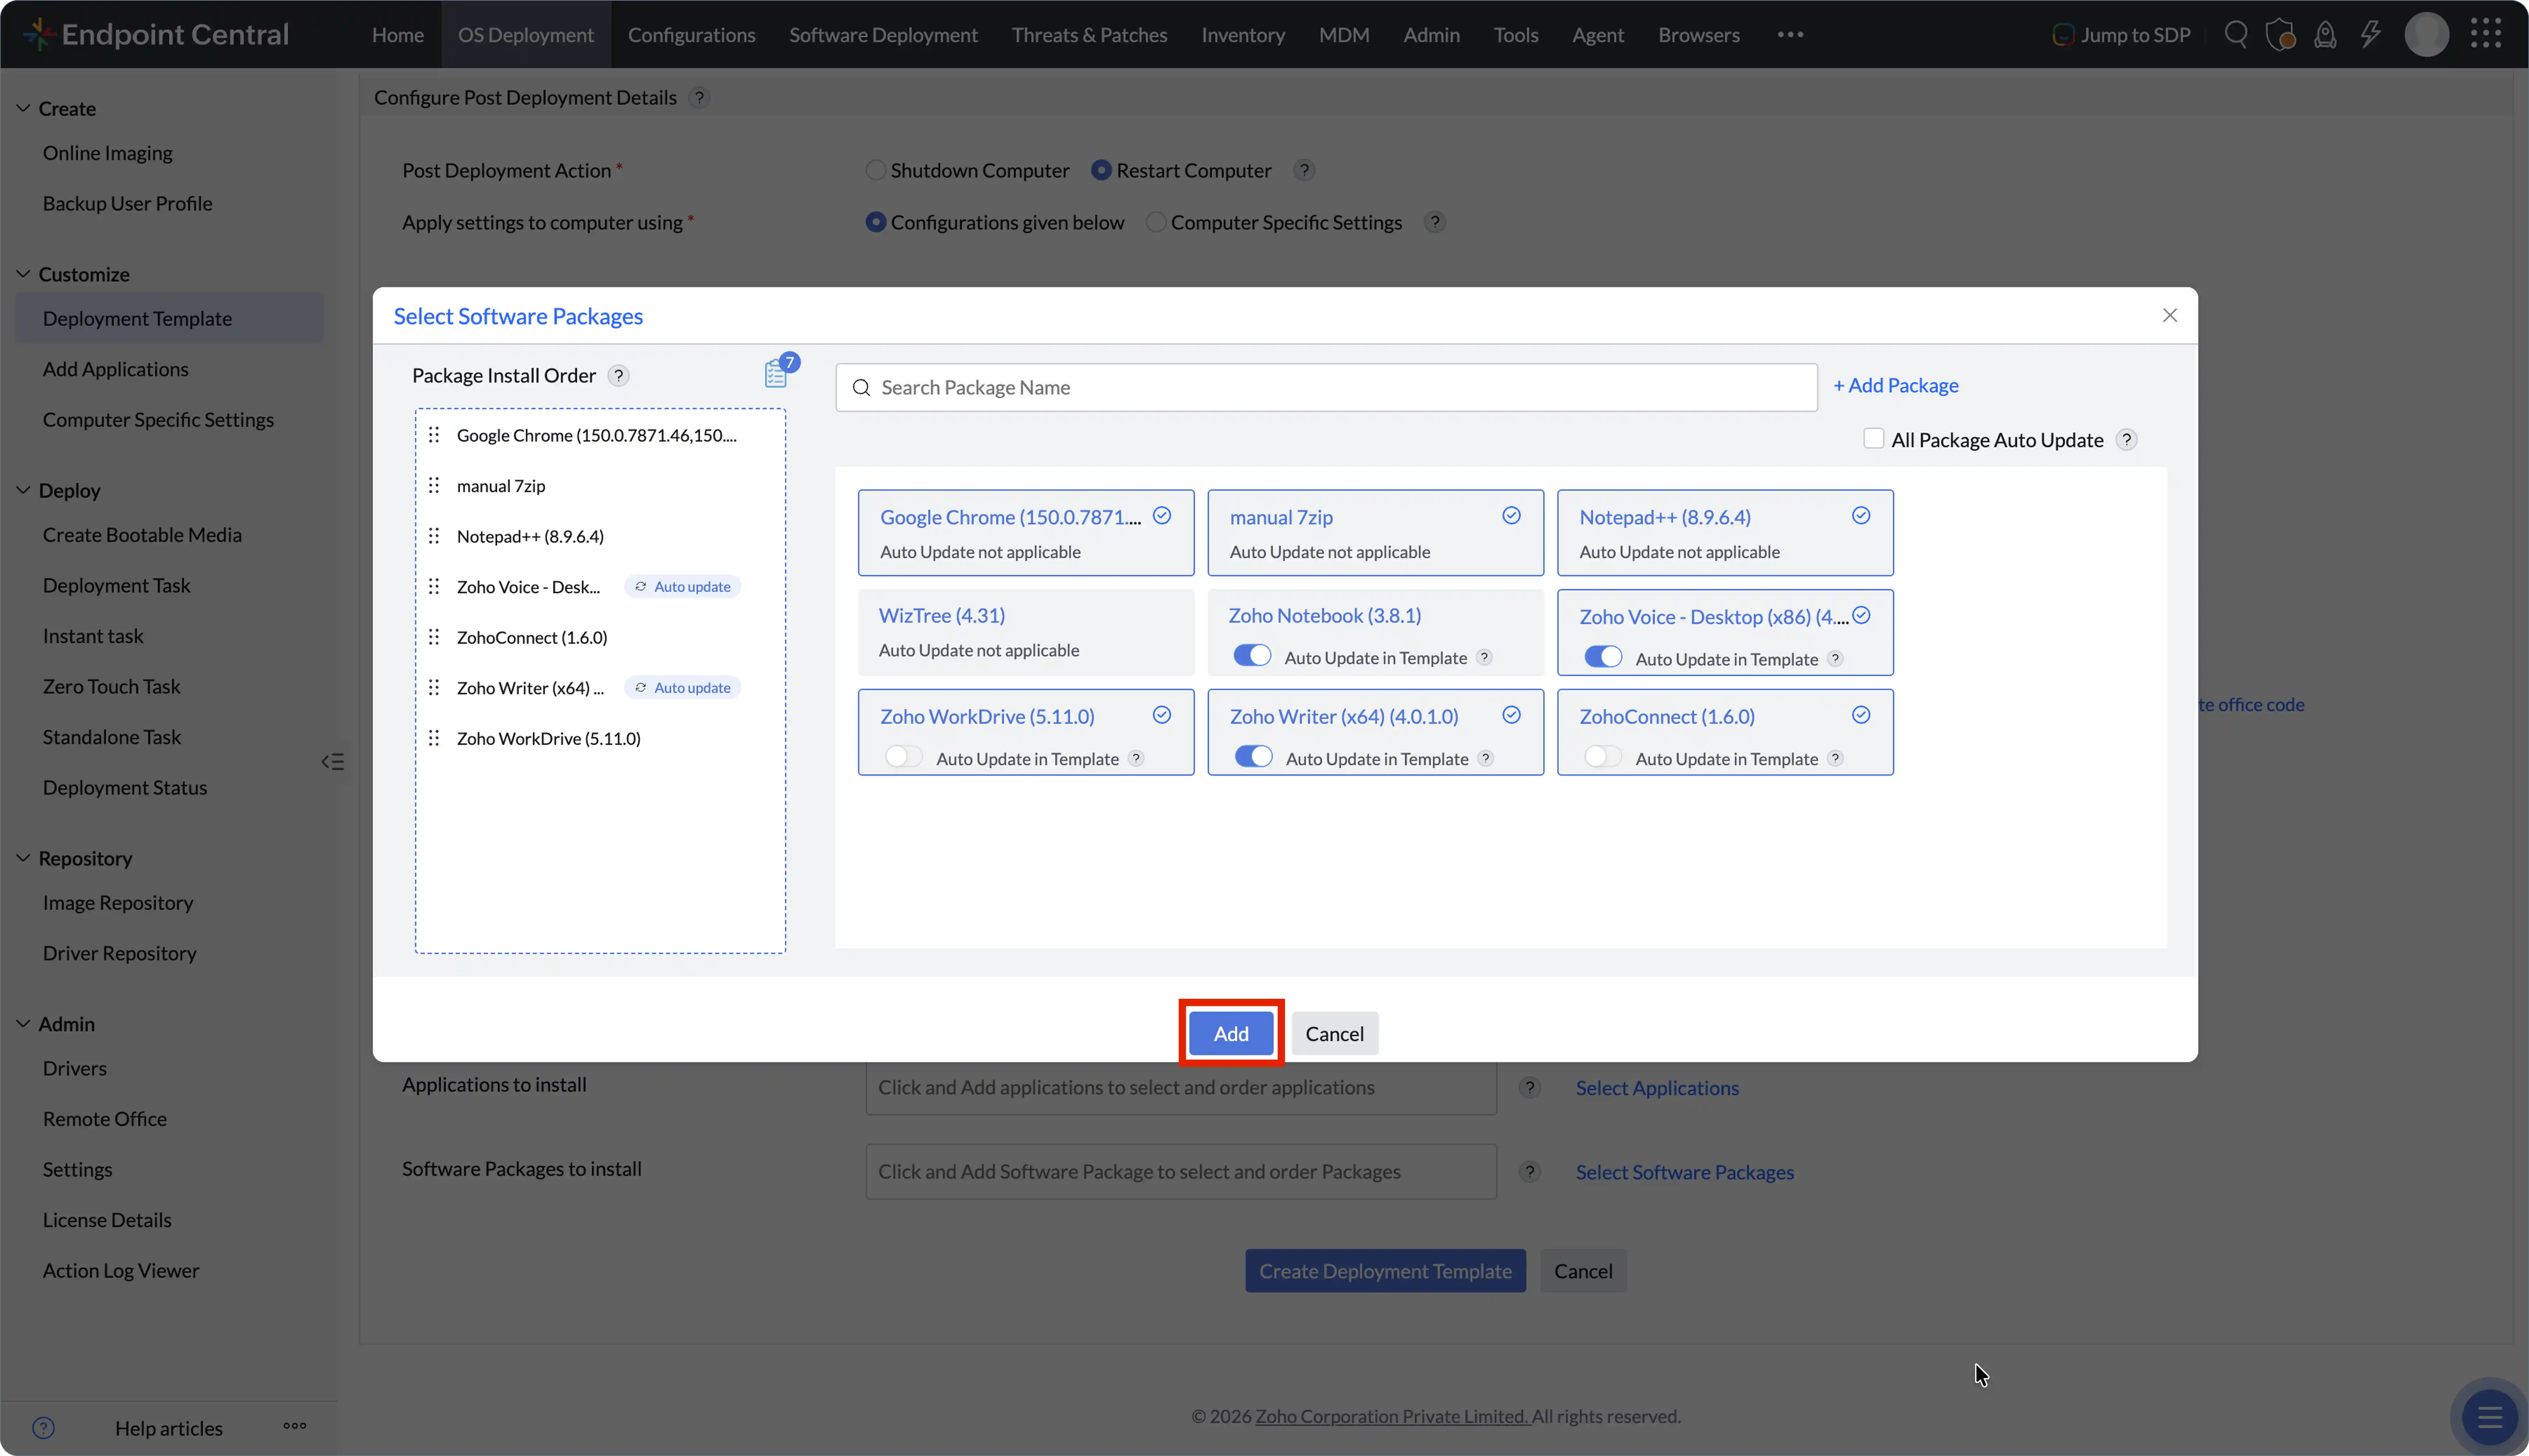Open the Threats & Patches tab
The height and width of the screenshot is (1456, 2529).
coord(1089,35)
